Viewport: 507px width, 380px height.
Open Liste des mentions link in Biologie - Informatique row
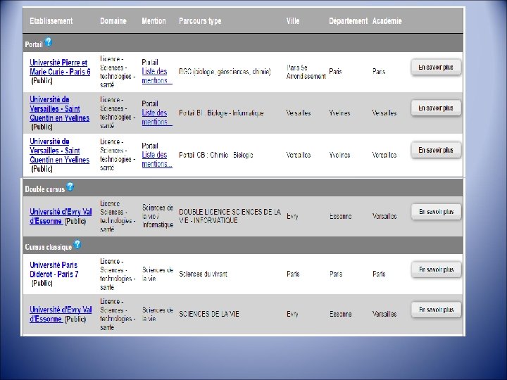(157, 118)
